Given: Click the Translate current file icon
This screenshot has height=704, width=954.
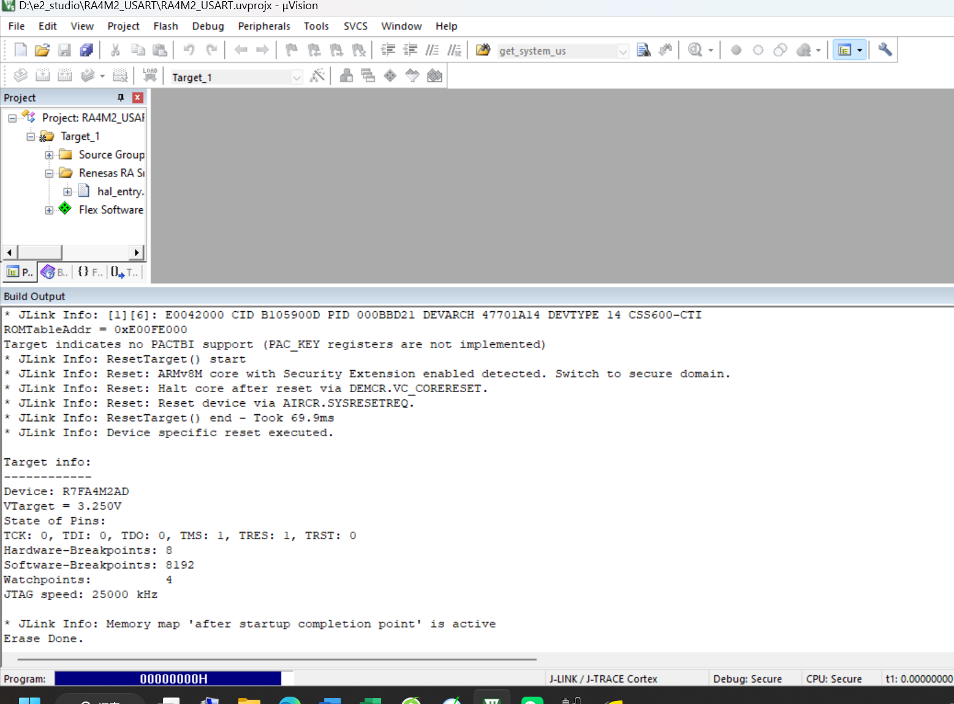Looking at the screenshot, I should pyautogui.click(x=20, y=76).
